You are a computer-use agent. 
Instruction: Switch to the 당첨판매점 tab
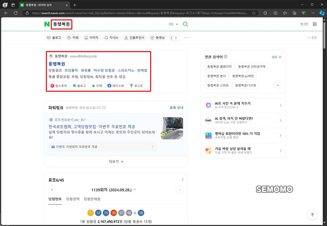tap(92, 199)
